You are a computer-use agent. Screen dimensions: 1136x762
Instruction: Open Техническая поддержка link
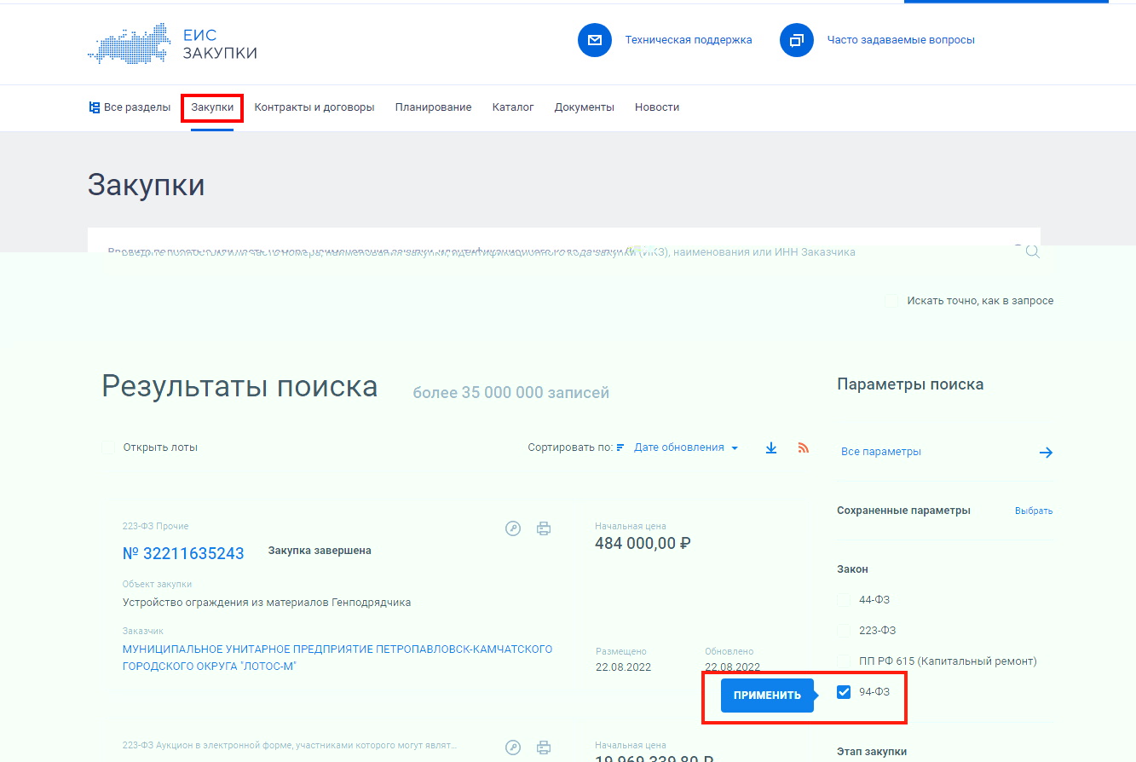[x=689, y=40]
